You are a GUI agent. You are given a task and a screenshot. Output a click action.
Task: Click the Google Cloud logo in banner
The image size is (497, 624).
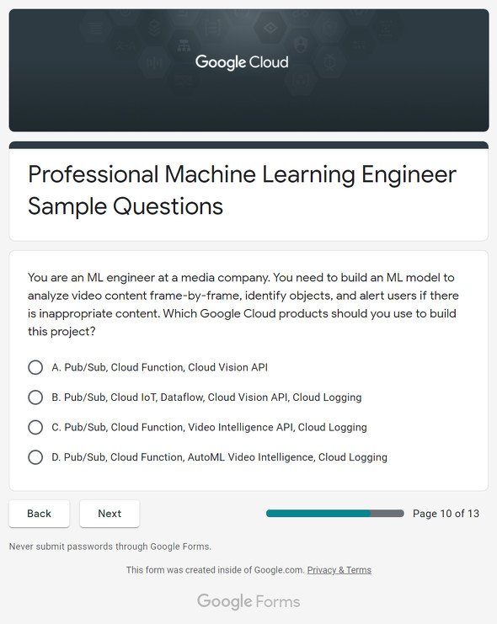pos(242,62)
